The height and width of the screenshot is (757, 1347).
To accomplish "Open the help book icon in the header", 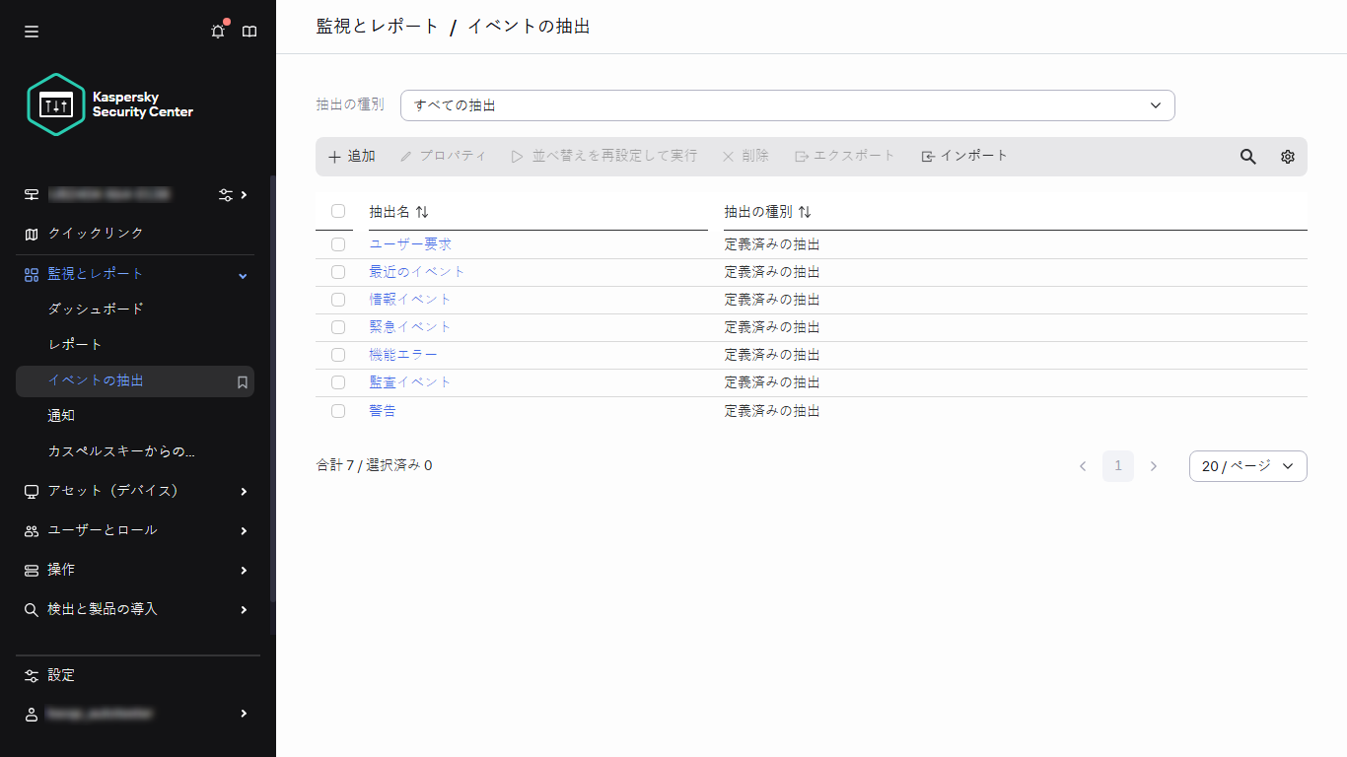I will (x=249, y=31).
